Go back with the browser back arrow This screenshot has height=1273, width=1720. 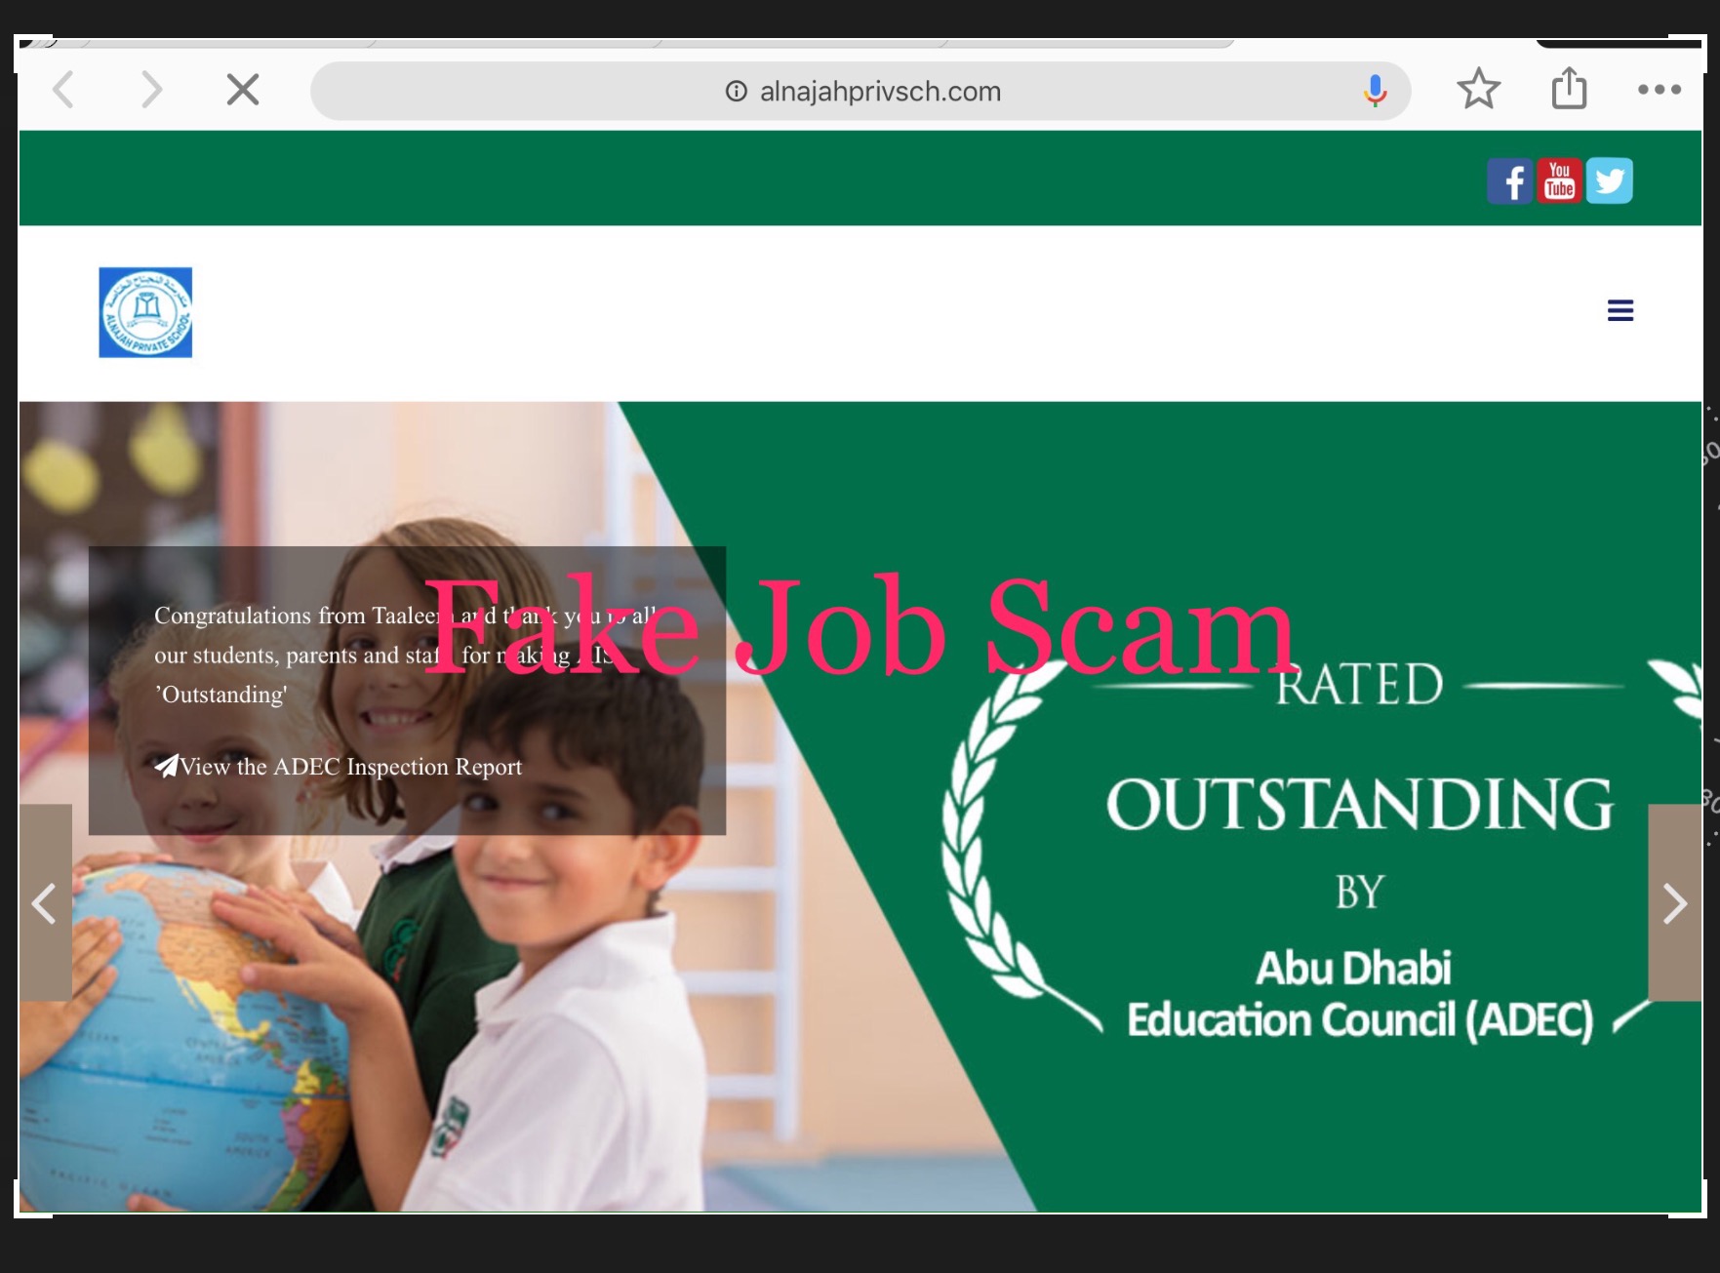pyautogui.click(x=63, y=90)
